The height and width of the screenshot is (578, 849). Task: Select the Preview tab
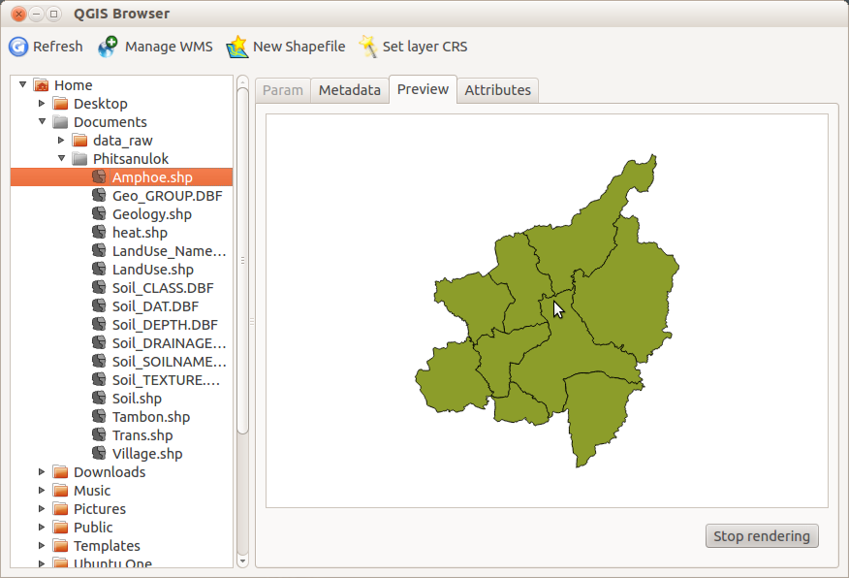(423, 89)
